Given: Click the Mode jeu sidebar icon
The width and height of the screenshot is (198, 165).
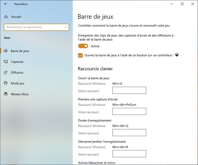Looking at the screenshot, I should point(6,83).
